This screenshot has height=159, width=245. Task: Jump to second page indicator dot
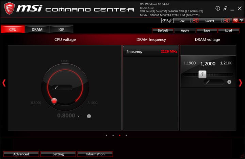tap(113, 136)
